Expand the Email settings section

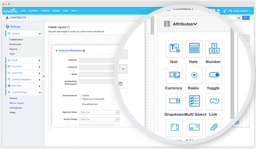(x=23, y=60)
